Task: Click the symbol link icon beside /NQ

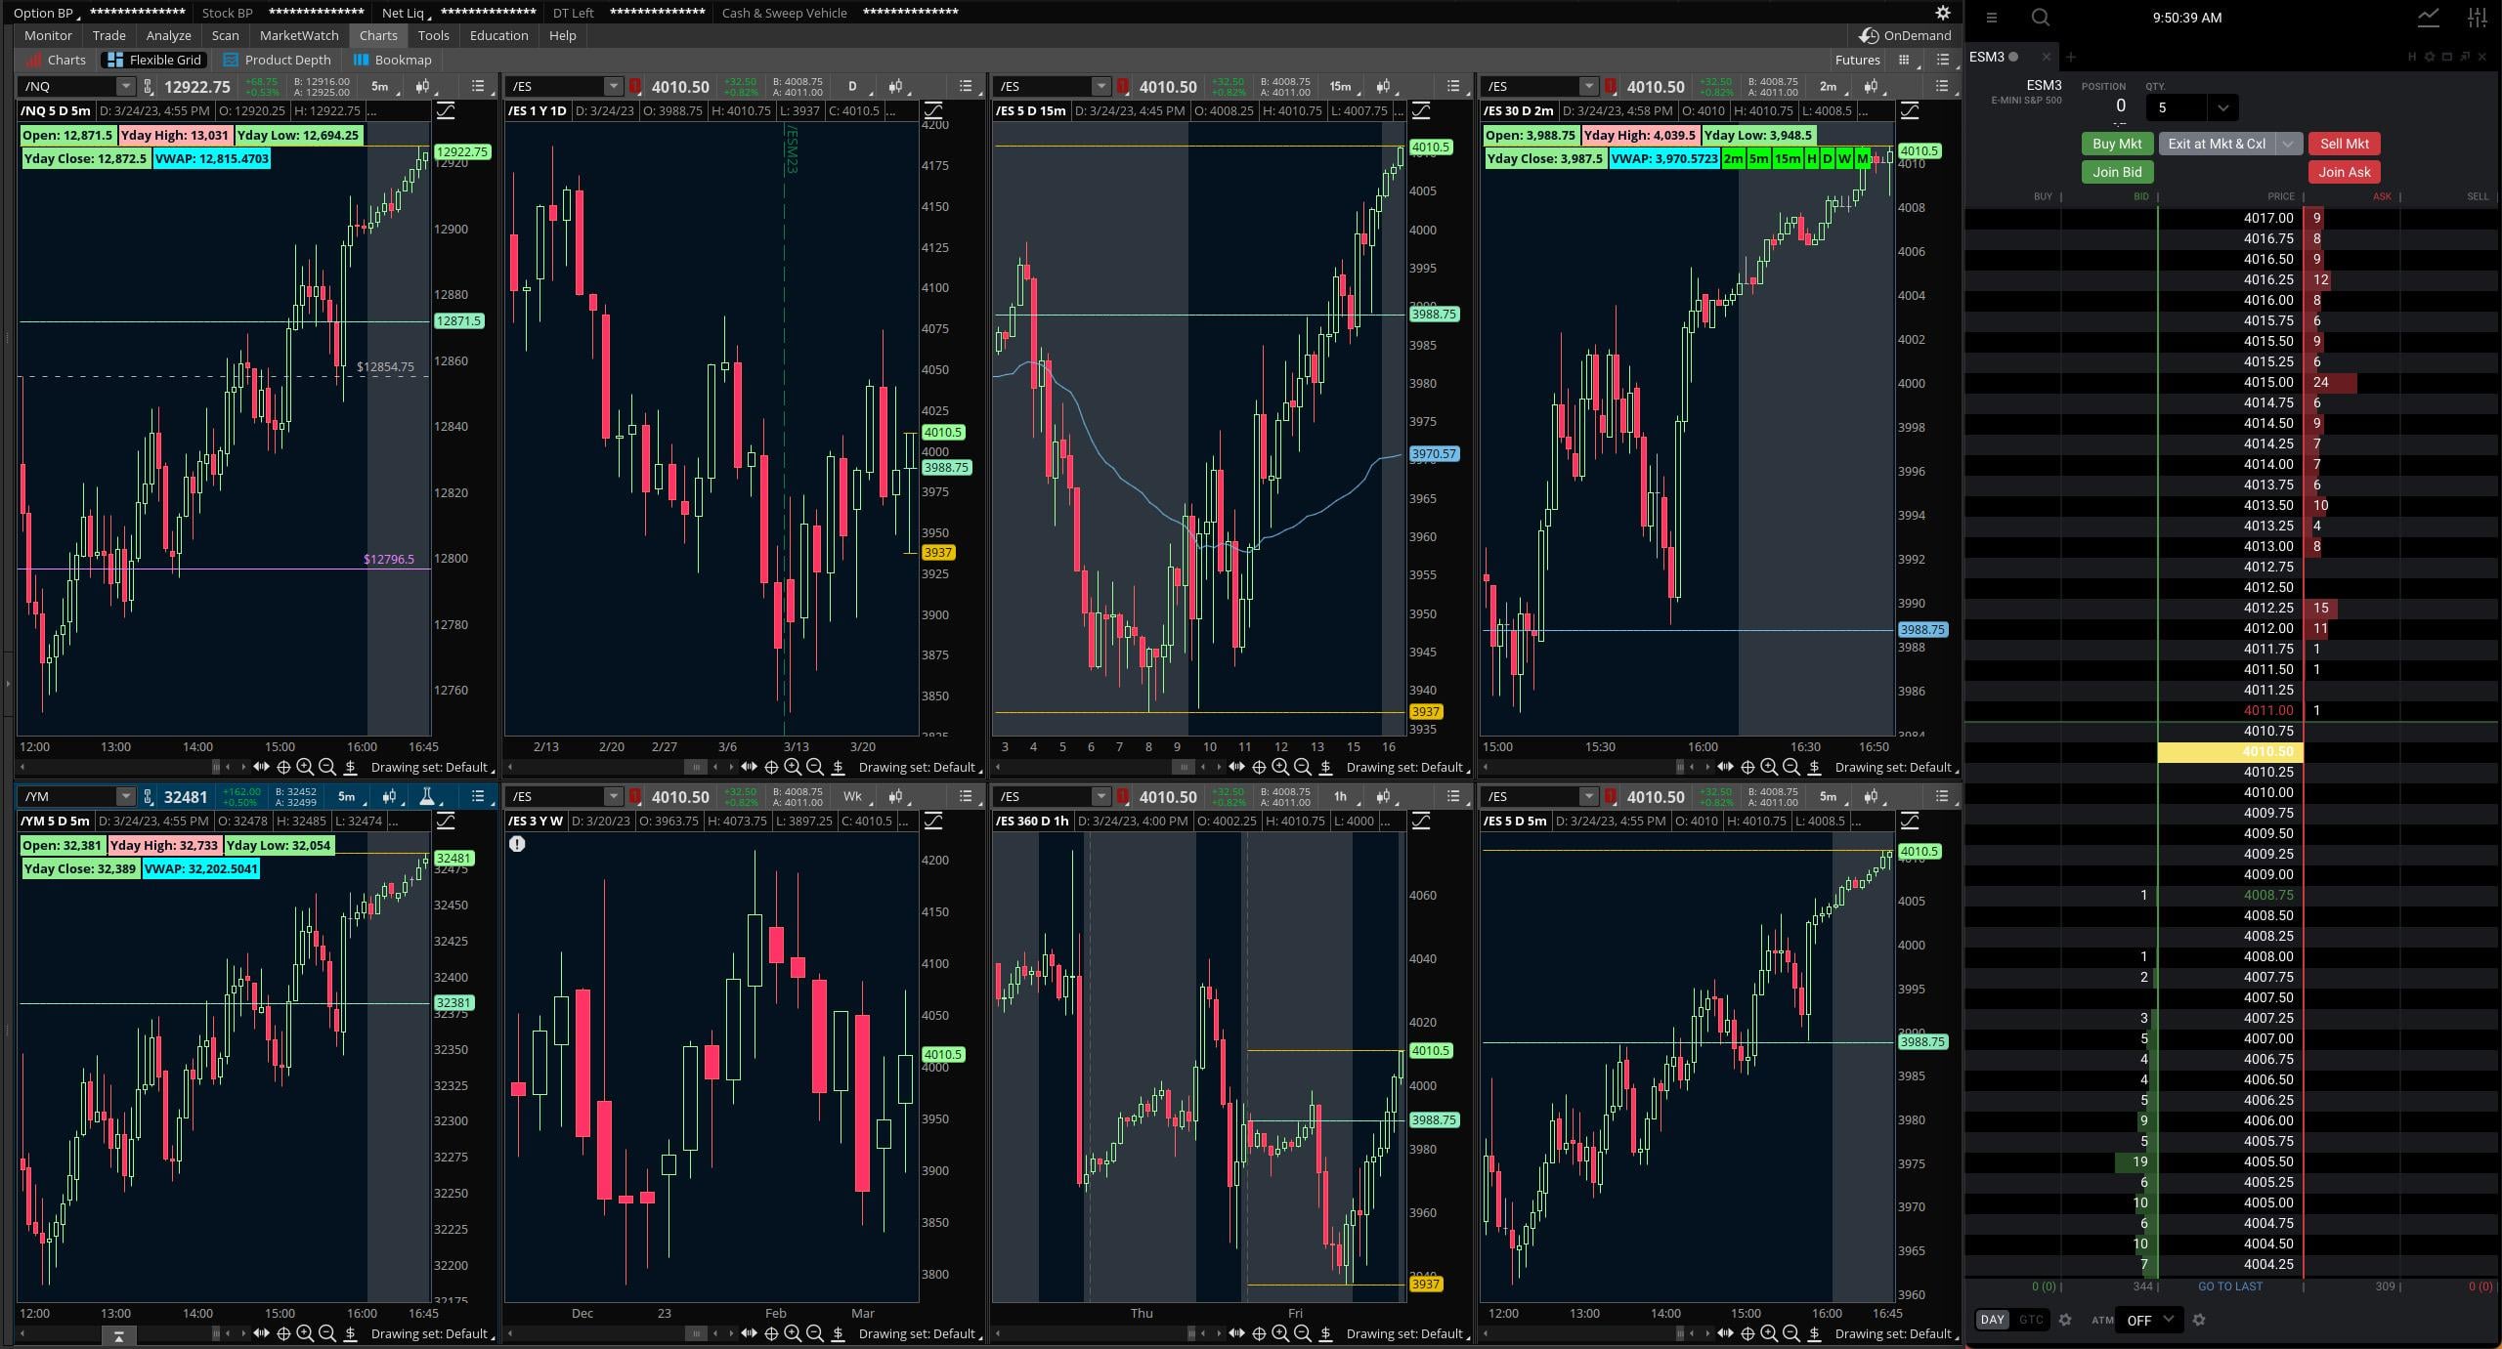Action: pyautogui.click(x=148, y=86)
